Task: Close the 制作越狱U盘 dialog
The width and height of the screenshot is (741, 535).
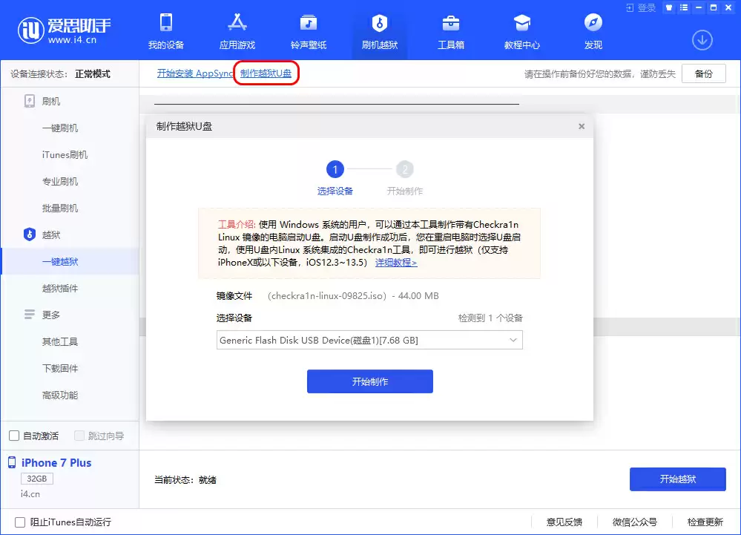Action: click(x=582, y=126)
